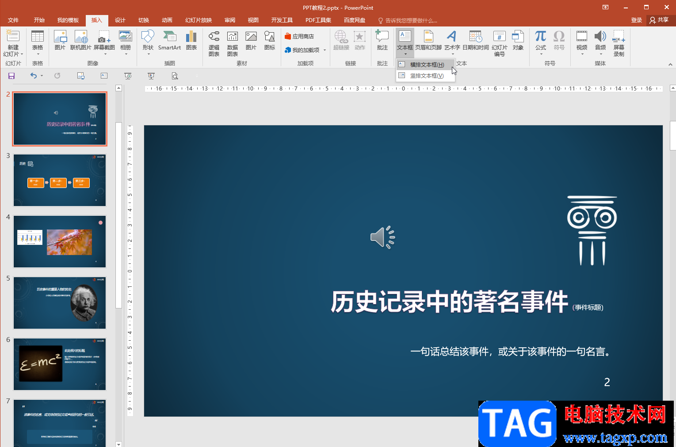This screenshot has height=447, width=676.
Task: Open the 应用商店 add-in store
Action: 299,36
